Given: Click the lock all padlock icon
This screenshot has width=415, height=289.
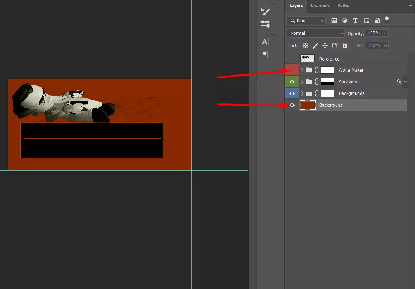Looking at the screenshot, I should 344,45.
